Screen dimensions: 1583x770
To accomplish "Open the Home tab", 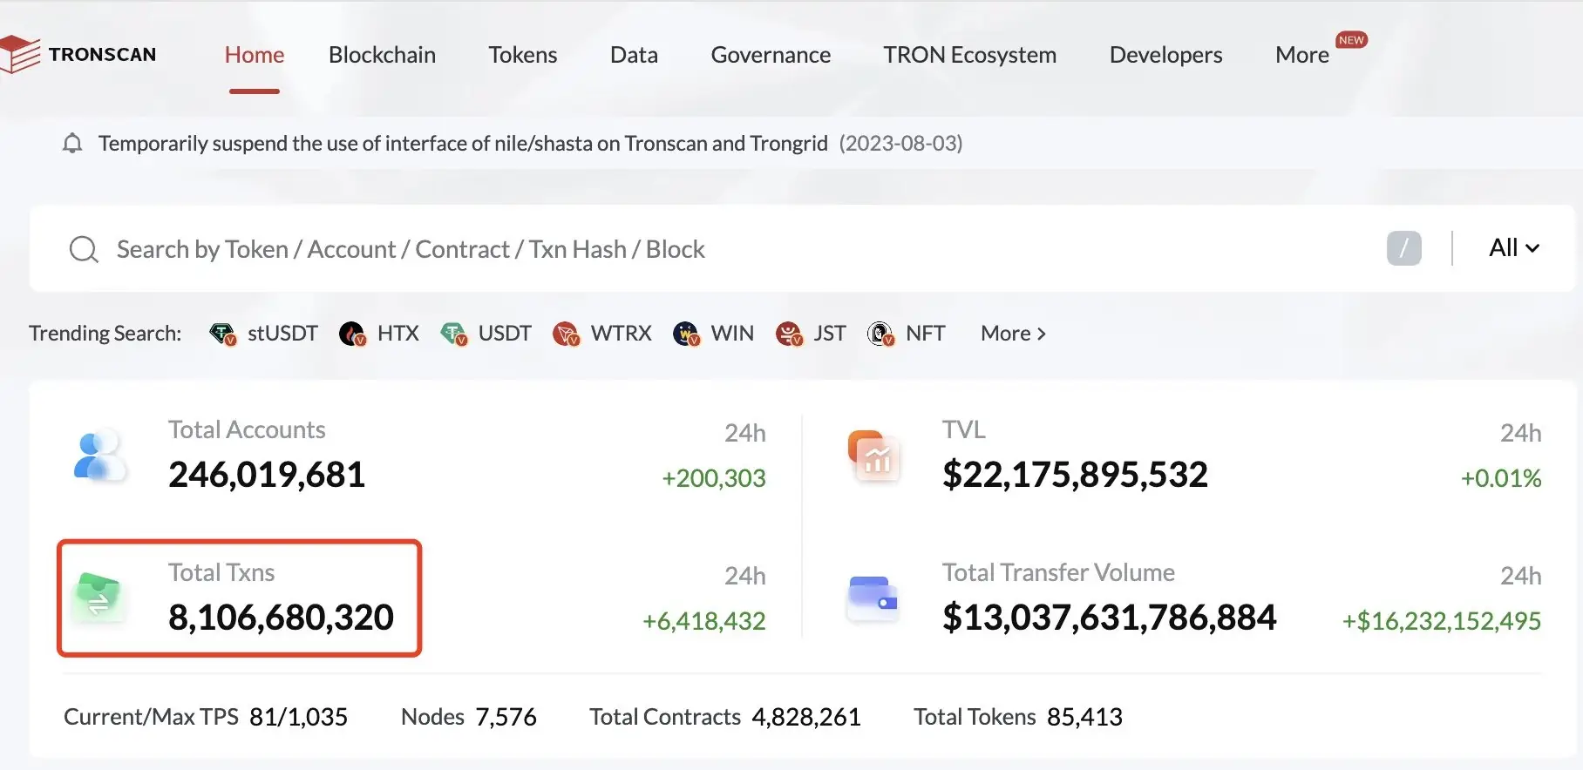I will point(254,55).
